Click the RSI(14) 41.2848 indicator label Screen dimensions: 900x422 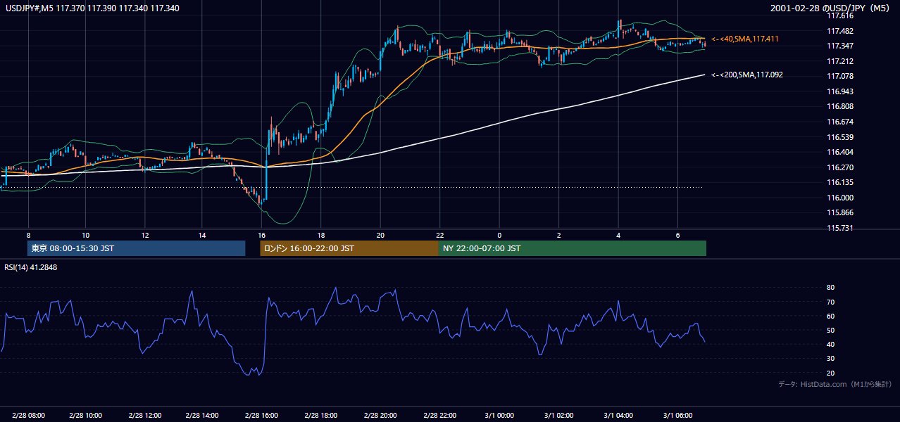31,267
